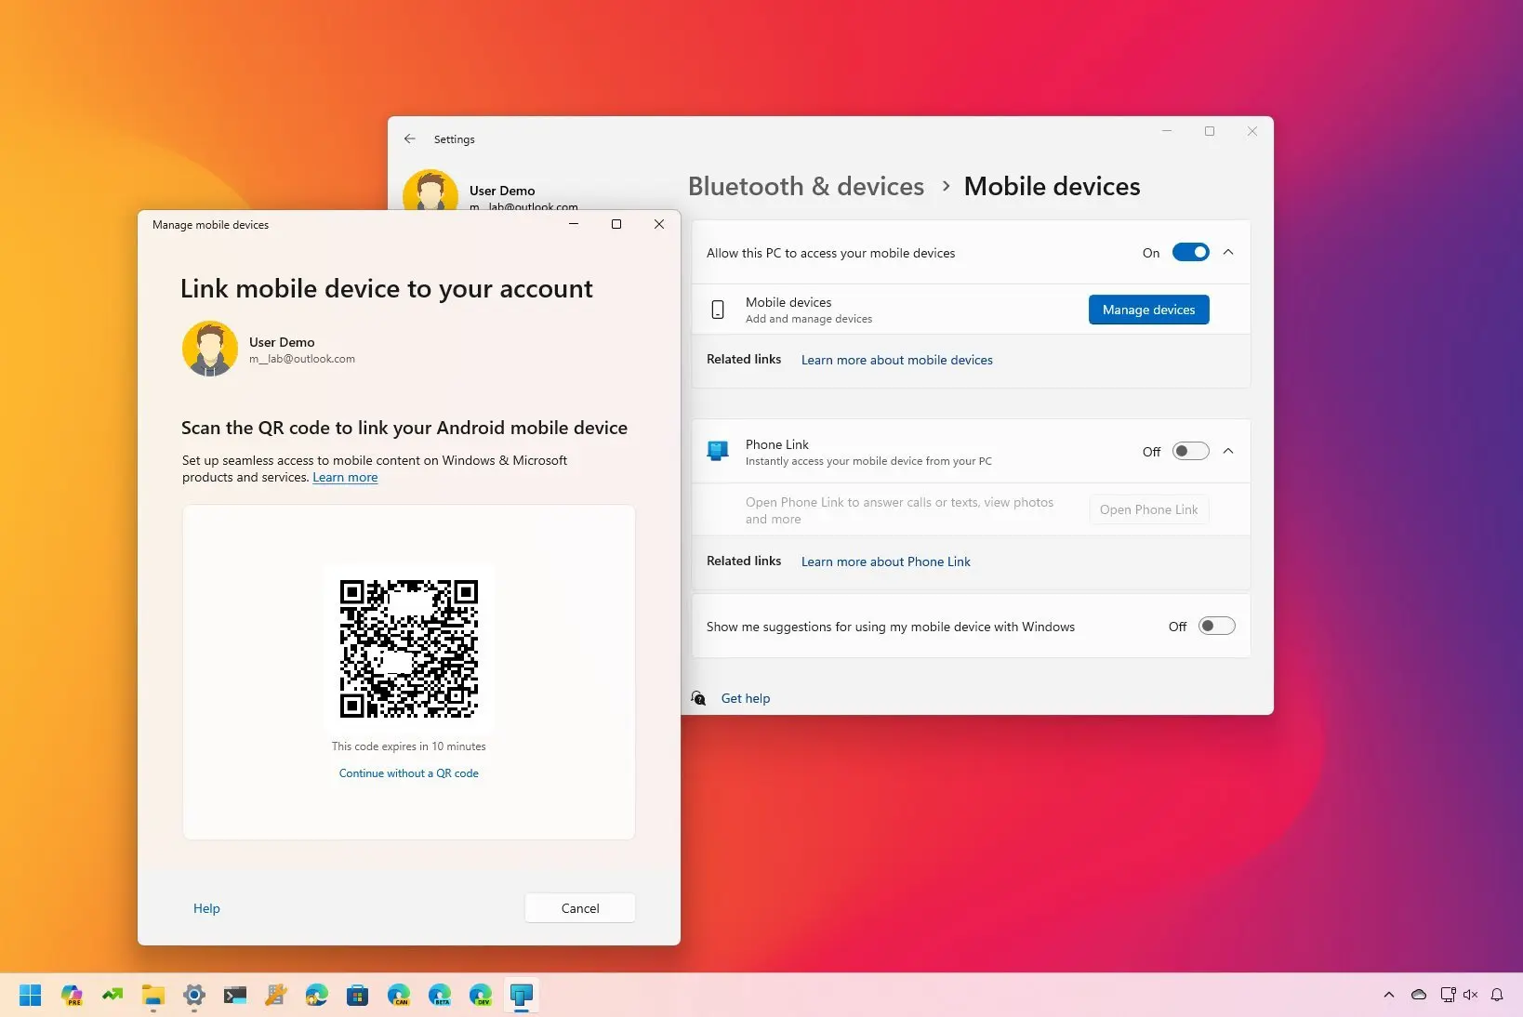Cancel the mobile device linking dialog
The image size is (1523, 1017).
click(x=580, y=908)
